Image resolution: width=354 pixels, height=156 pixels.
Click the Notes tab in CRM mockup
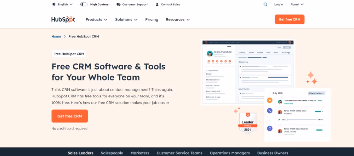(251, 53)
